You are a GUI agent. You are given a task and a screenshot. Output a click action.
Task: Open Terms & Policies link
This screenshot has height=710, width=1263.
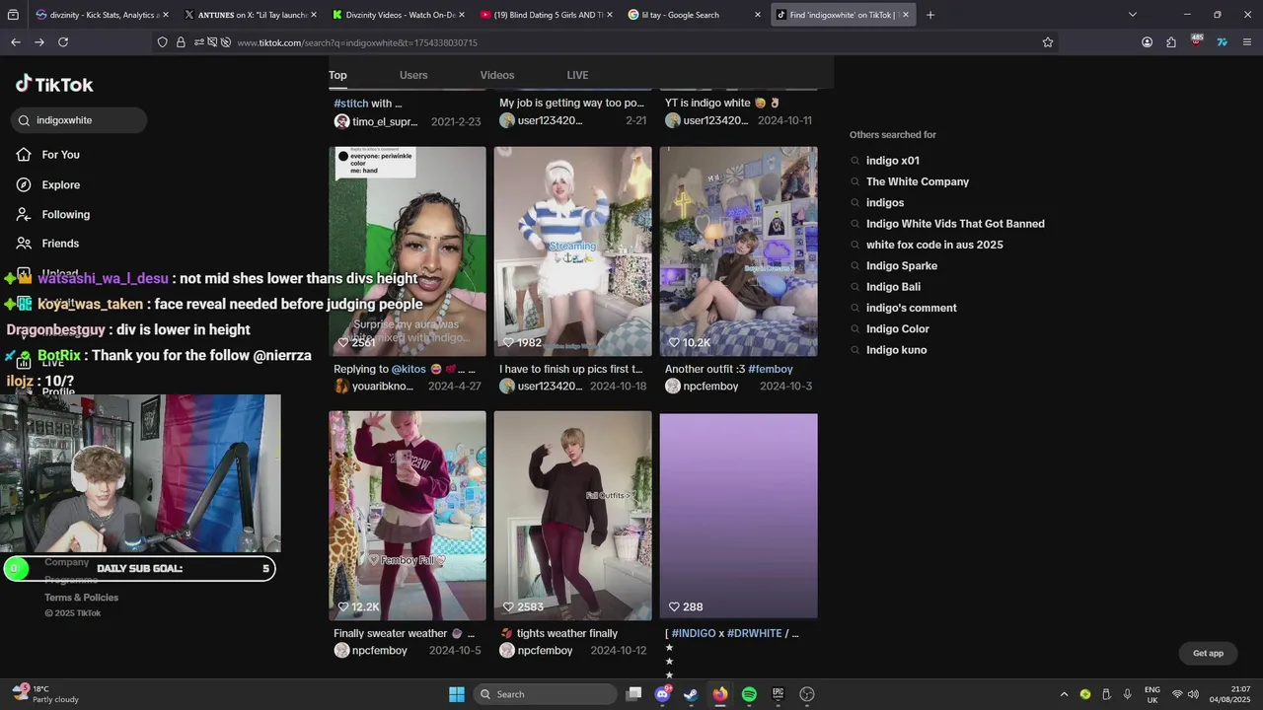81,598
